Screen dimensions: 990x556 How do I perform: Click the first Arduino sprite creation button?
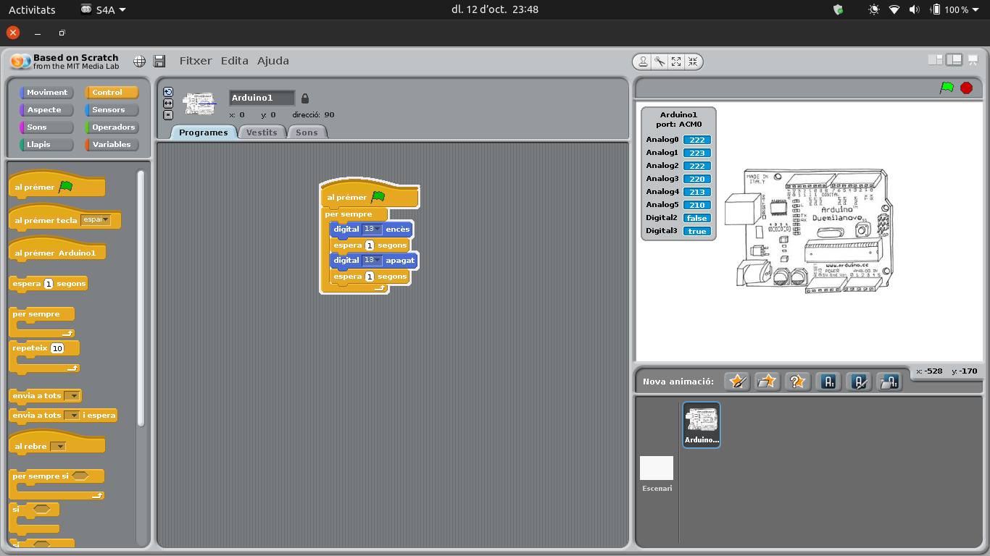tap(828, 382)
